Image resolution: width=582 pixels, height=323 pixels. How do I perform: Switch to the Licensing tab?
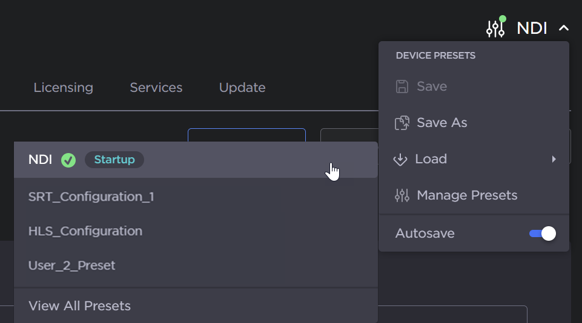pyautogui.click(x=63, y=88)
